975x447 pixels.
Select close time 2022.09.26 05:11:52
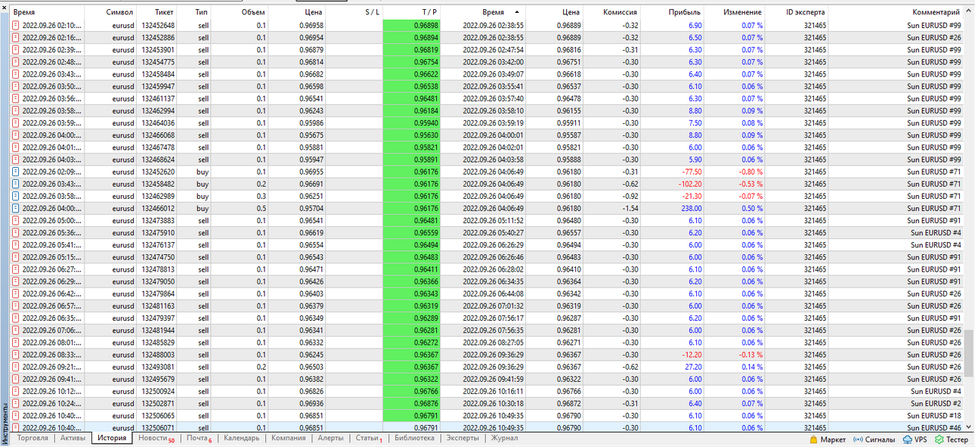click(493, 221)
